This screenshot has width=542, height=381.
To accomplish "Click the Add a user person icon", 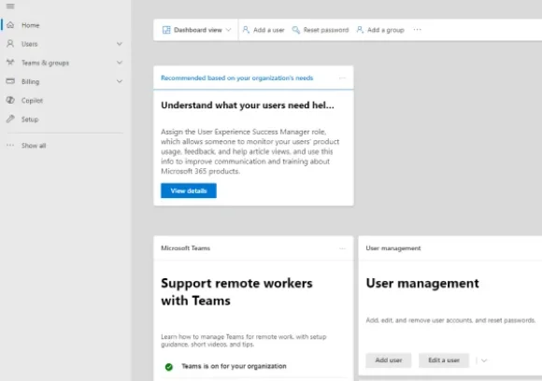I will point(246,30).
